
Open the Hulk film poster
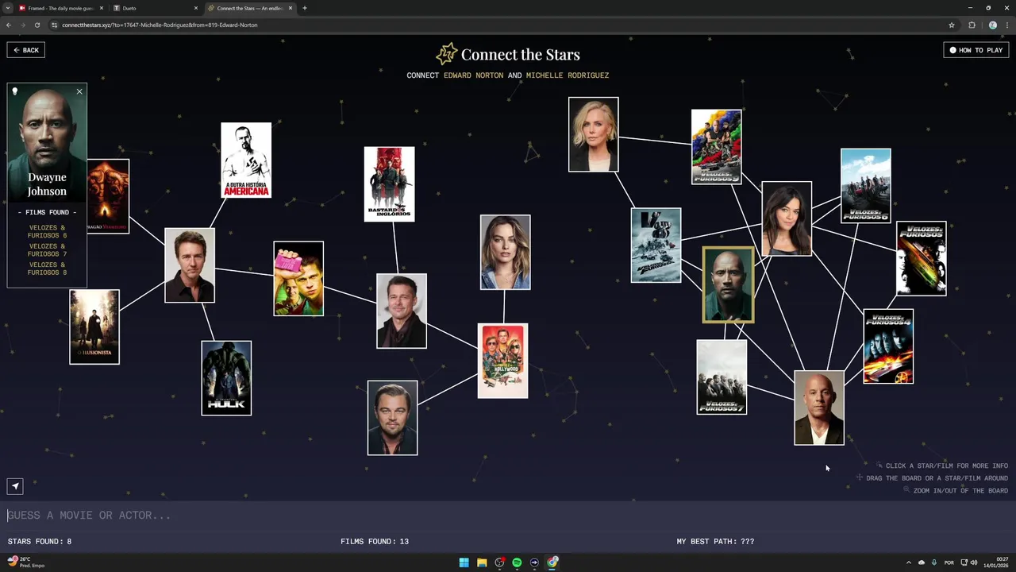click(226, 378)
